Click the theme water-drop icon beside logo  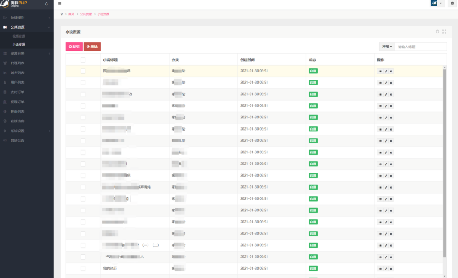47,4
